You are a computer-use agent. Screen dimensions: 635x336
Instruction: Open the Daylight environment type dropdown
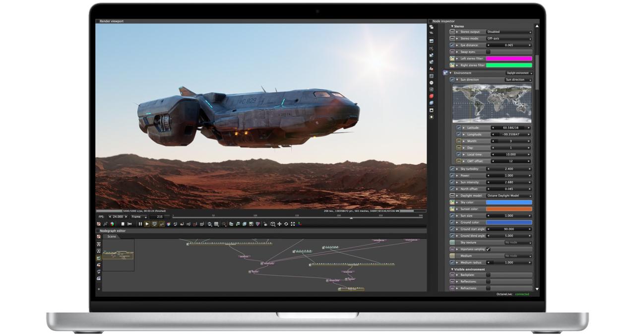519,73
